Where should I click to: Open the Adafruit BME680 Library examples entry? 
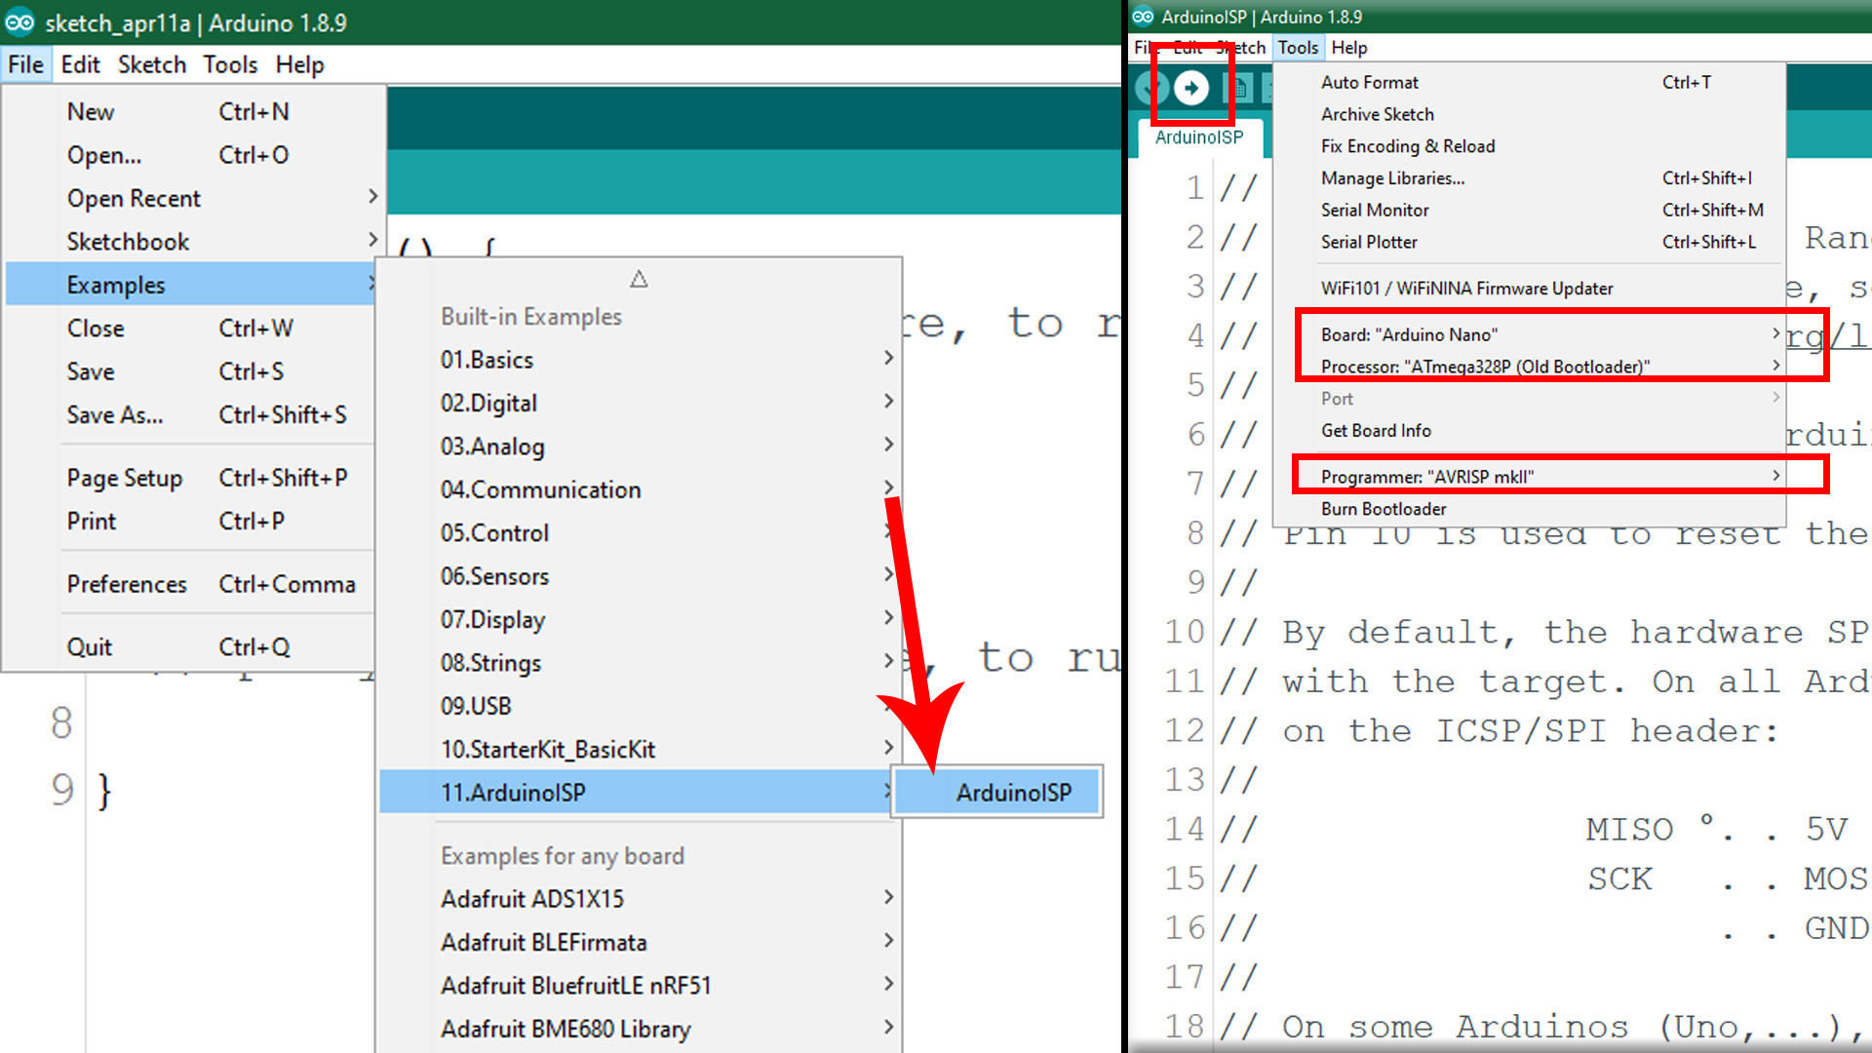tap(640, 1029)
